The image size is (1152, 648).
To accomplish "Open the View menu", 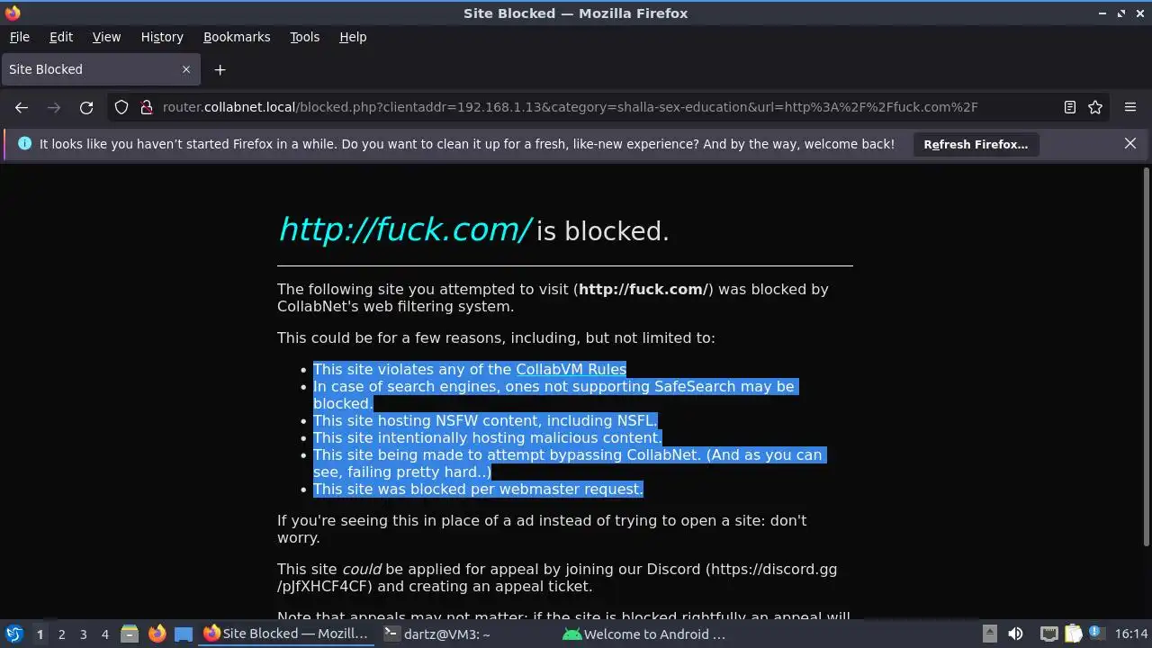I will click(x=106, y=37).
